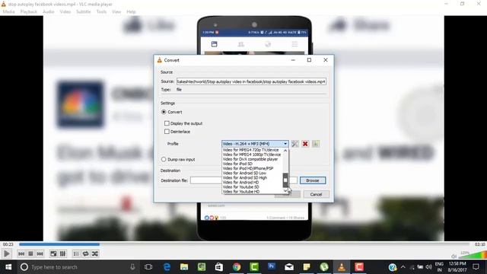Enable Display the output checkbox
Viewport: 487px width, 274px height.
(x=167, y=123)
